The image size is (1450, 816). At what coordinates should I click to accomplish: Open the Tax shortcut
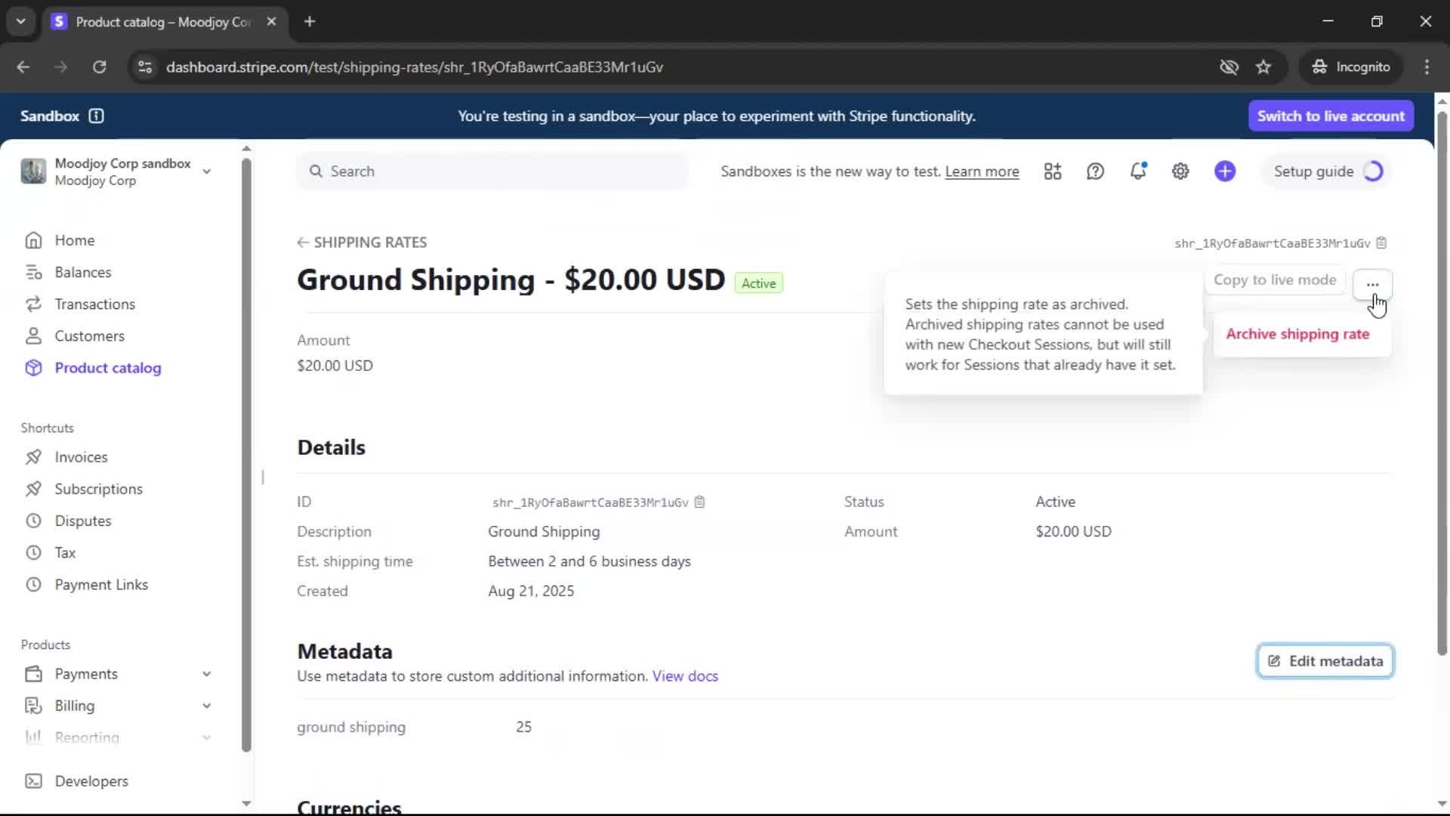[x=65, y=552]
